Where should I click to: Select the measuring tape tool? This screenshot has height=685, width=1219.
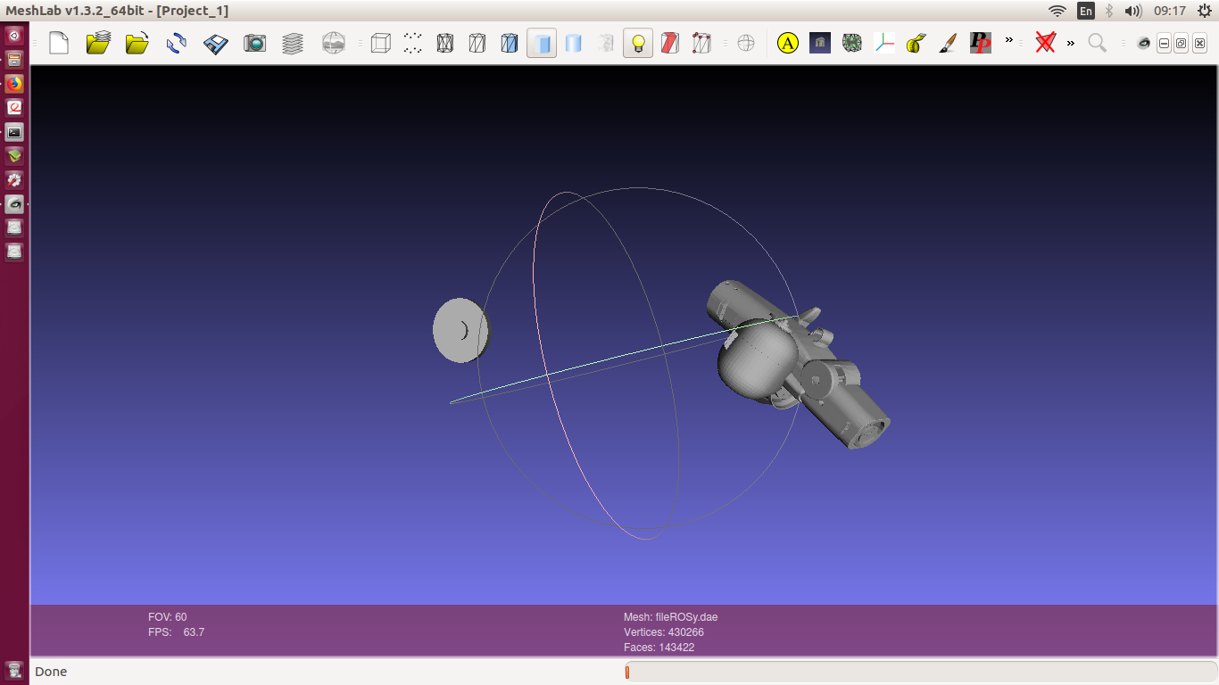pyautogui.click(x=916, y=43)
